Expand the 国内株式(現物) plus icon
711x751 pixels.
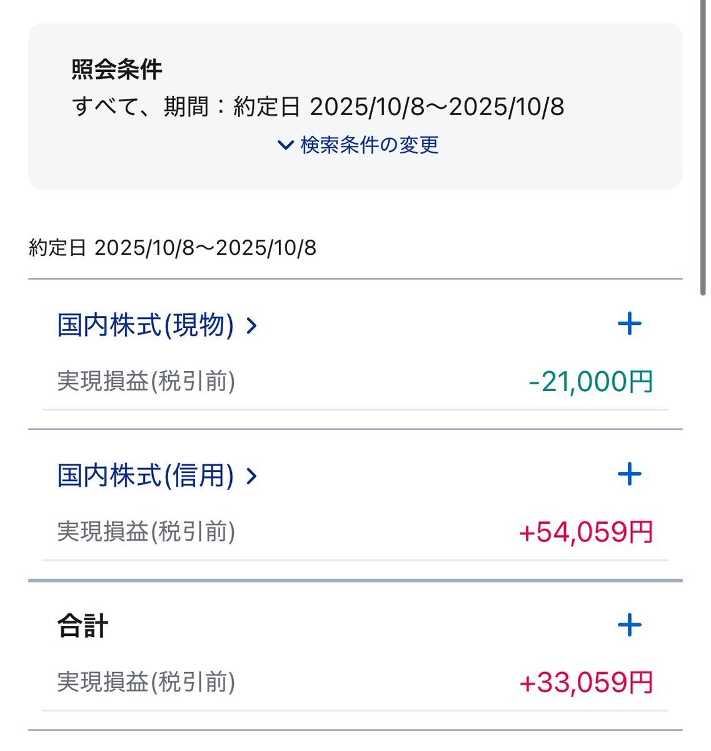point(629,324)
